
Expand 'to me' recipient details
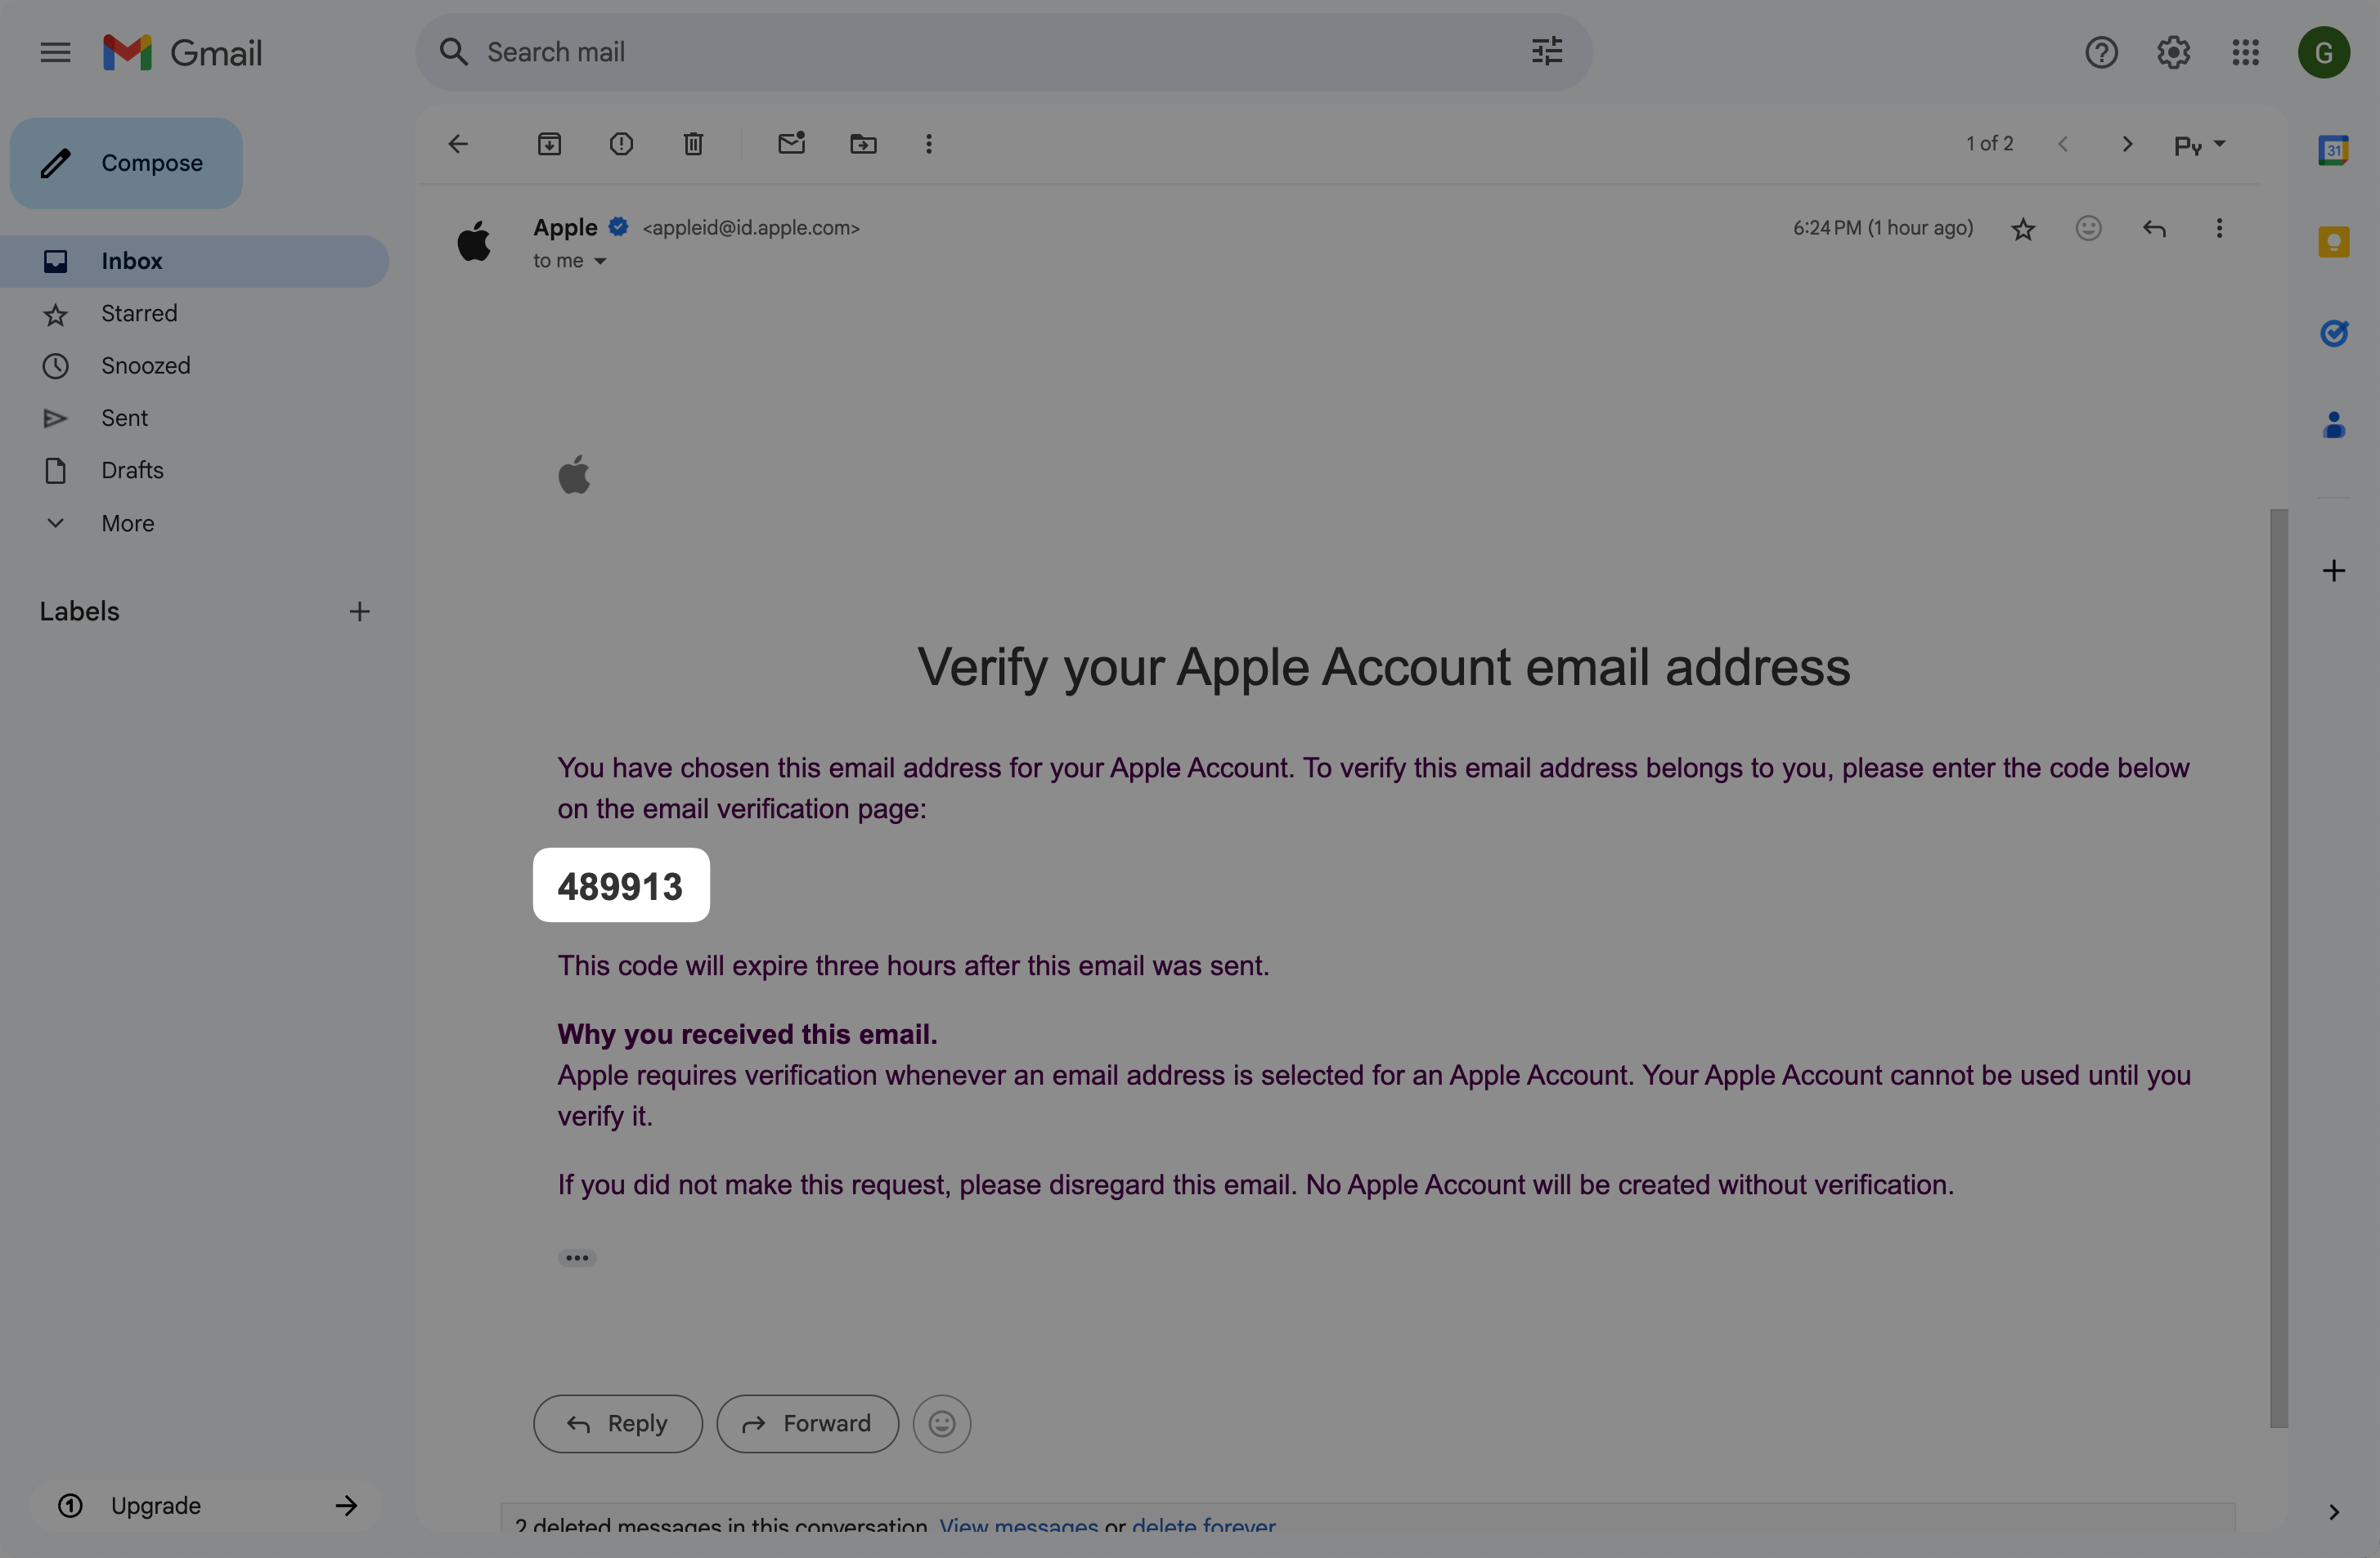tap(600, 261)
